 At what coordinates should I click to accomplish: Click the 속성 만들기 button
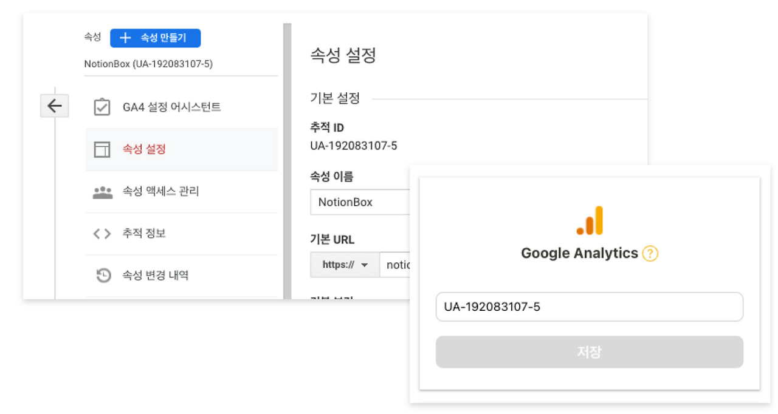pyautogui.click(x=155, y=38)
